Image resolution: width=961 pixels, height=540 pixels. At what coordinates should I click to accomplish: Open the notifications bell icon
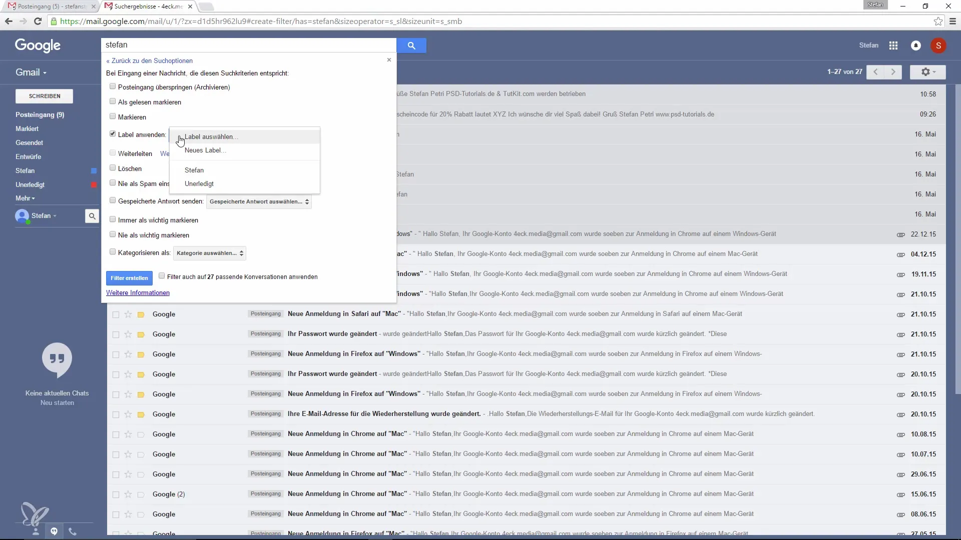916,45
